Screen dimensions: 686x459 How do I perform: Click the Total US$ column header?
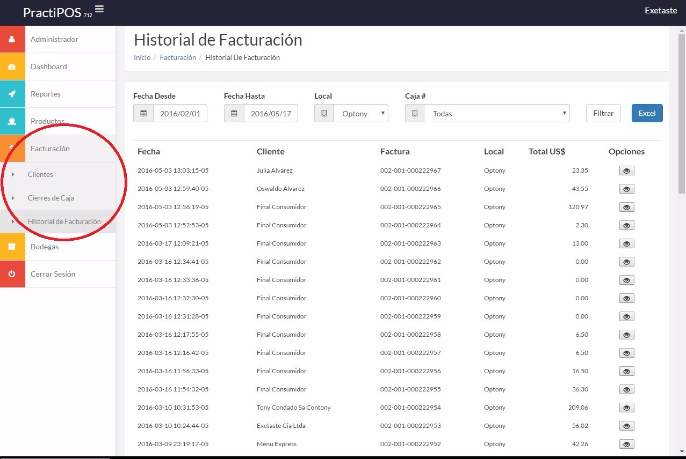pyautogui.click(x=547, y=152)
